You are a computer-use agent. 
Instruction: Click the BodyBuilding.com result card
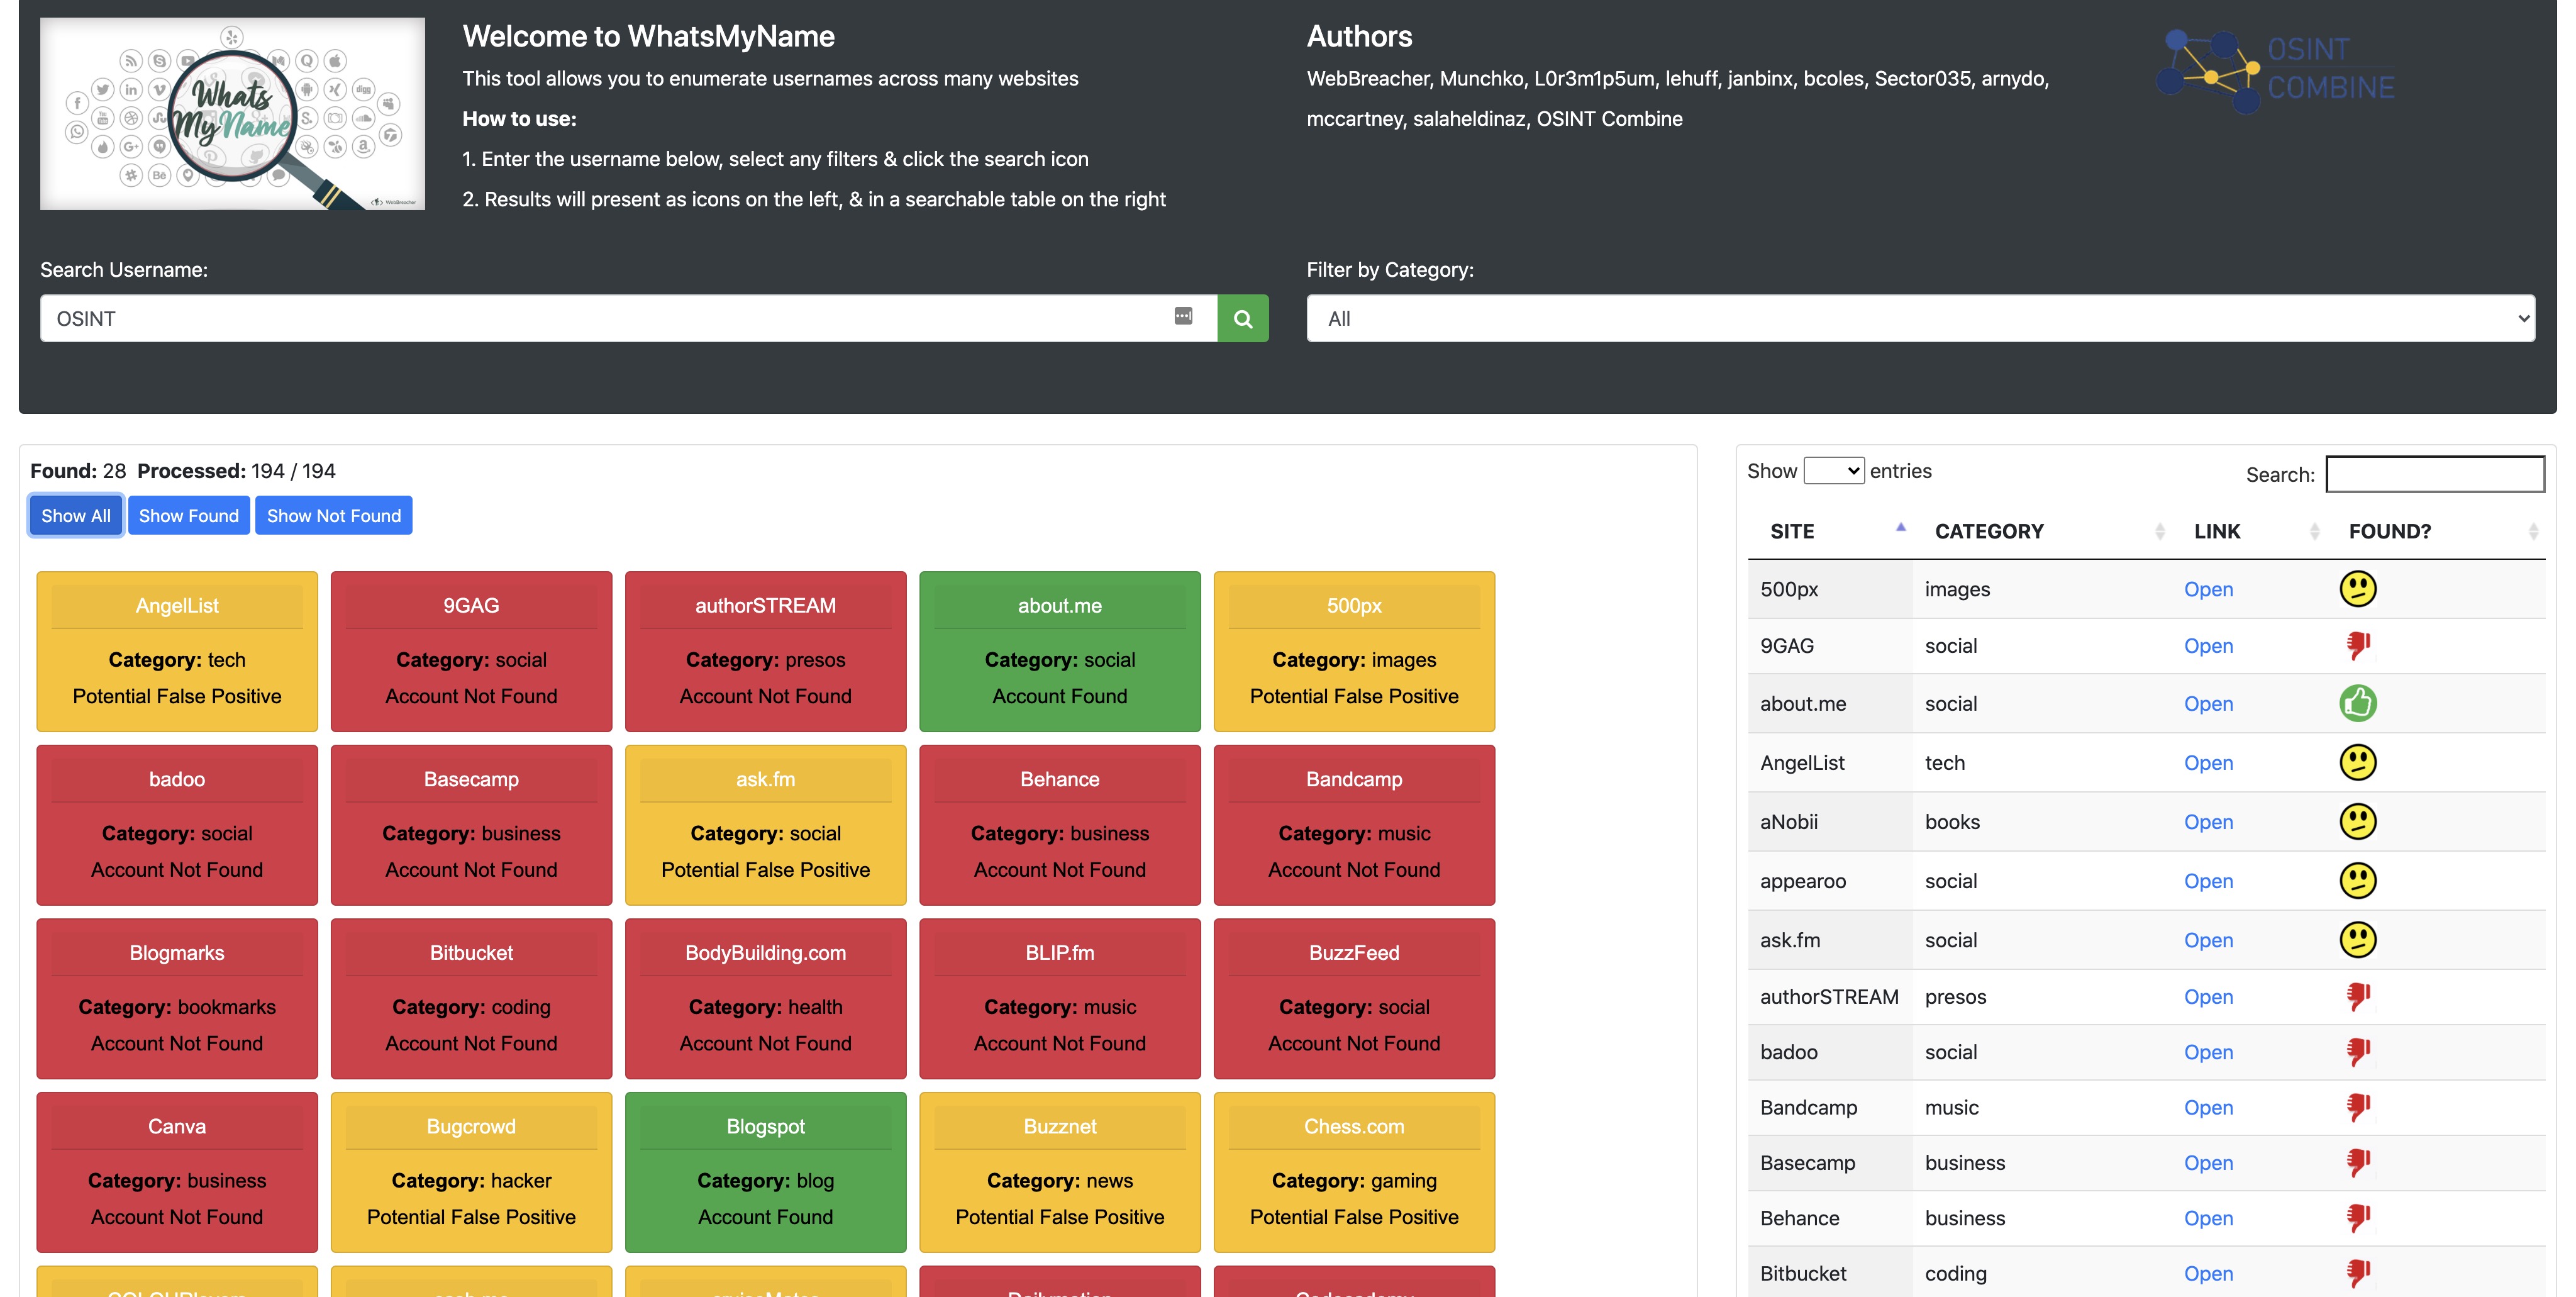(x=765, y=998)
